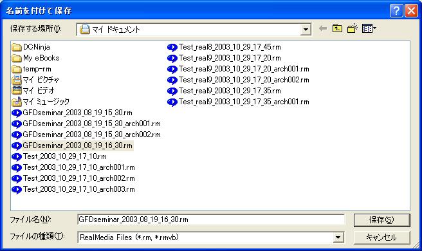Select the マイ ビデオ folder

click(x=33, y=91)
